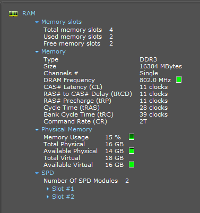The image size is (200, 213).
Task: Expand the Slot #2 arrow
Action: 48,197
